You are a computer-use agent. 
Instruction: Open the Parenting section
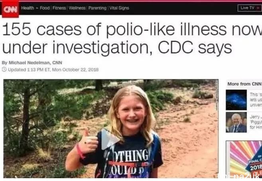click(97, 8)
